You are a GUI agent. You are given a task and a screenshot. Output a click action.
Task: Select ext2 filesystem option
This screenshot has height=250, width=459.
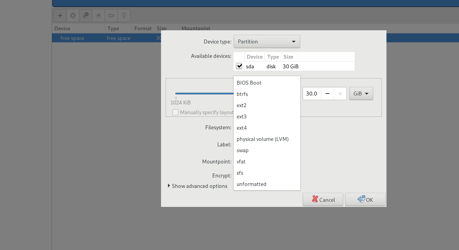[x=267, y=105]
